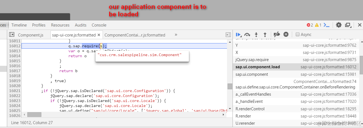Open the Console tab
The width and height of the screenshot is (363, 128).
coord(99,25)
